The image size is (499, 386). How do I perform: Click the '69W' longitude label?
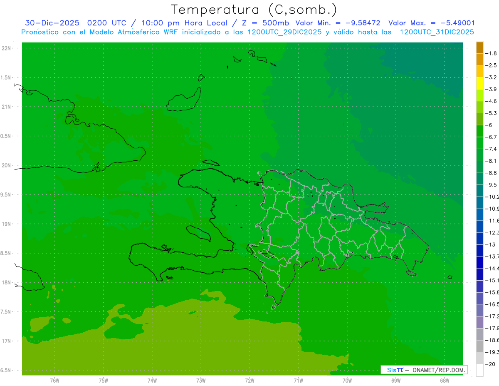point(396,381)
